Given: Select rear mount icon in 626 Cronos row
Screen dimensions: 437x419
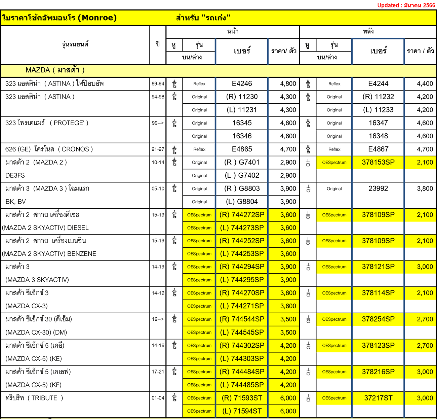Looking at the screenshot, I should tap(308, 149).
